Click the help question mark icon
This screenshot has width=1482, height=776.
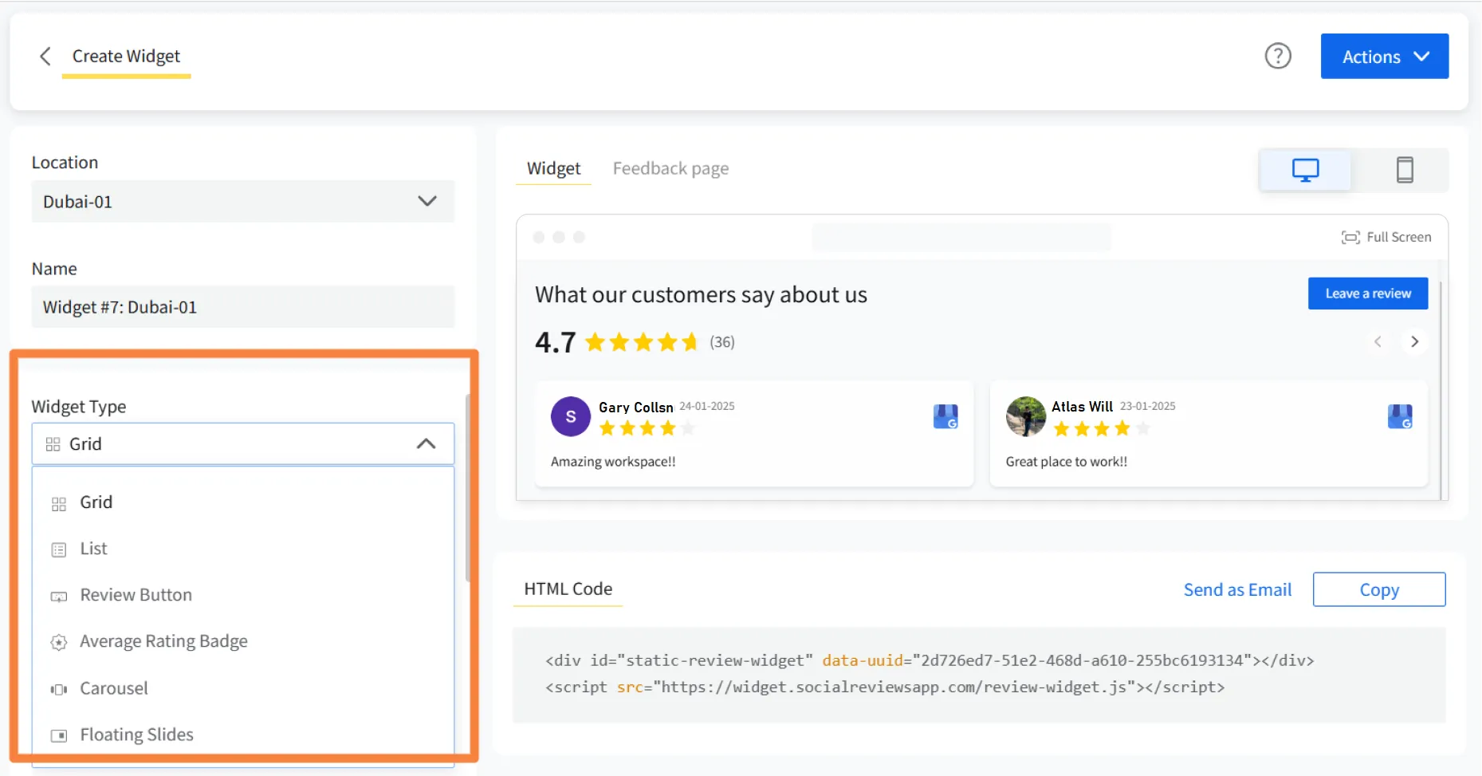[1278, 56]
